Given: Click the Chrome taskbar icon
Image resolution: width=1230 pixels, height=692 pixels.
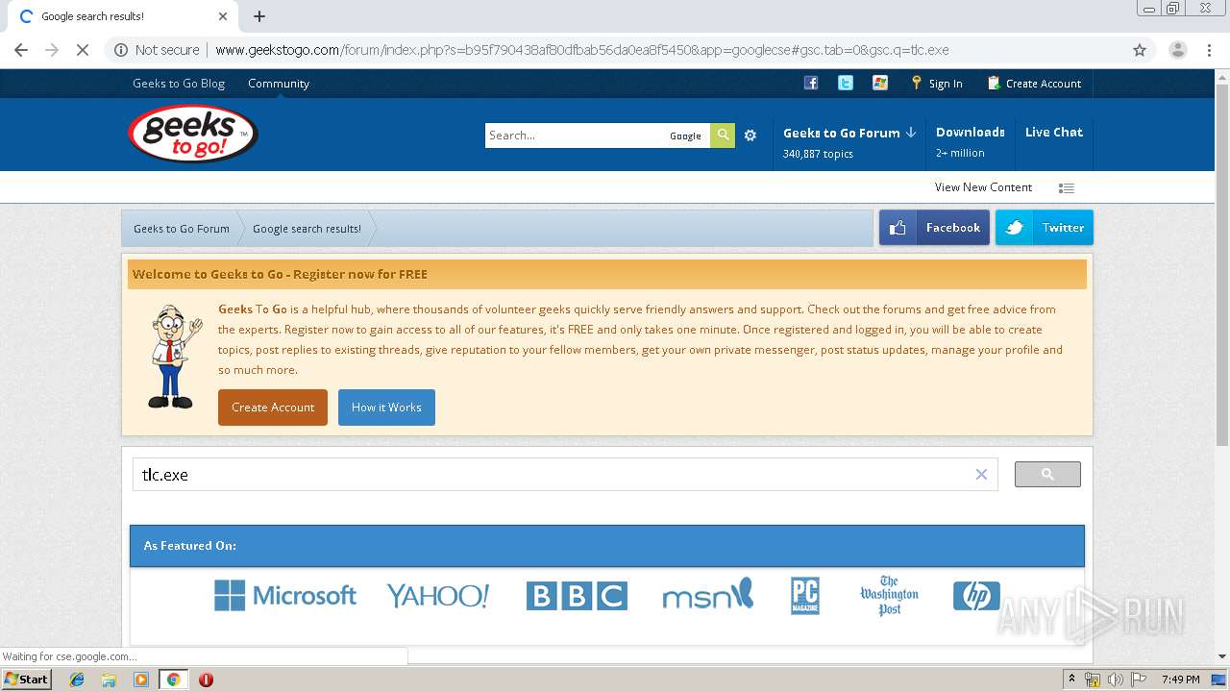Looking at the screenshot, I should click(173, 680).
